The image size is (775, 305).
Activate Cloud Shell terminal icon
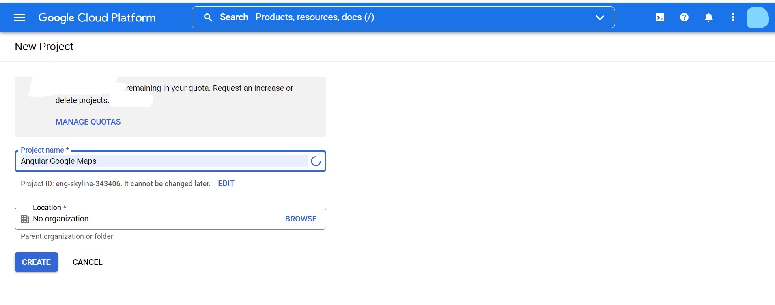click(x=660, y=17)
